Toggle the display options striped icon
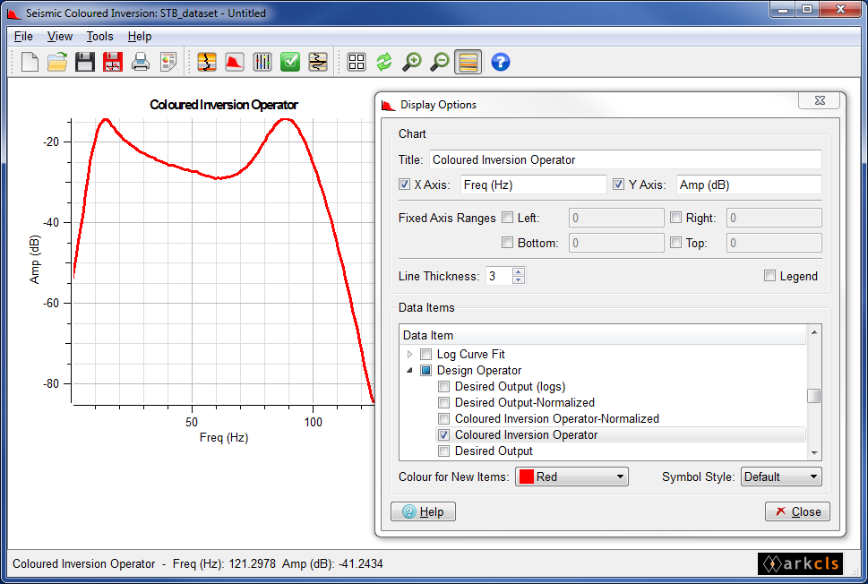This screenshot has width=868, height=584. pos(468,62)
